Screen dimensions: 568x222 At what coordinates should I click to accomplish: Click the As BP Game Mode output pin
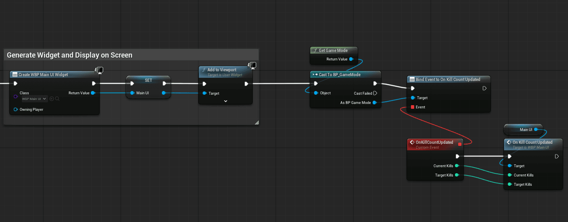tap(375, 103)
